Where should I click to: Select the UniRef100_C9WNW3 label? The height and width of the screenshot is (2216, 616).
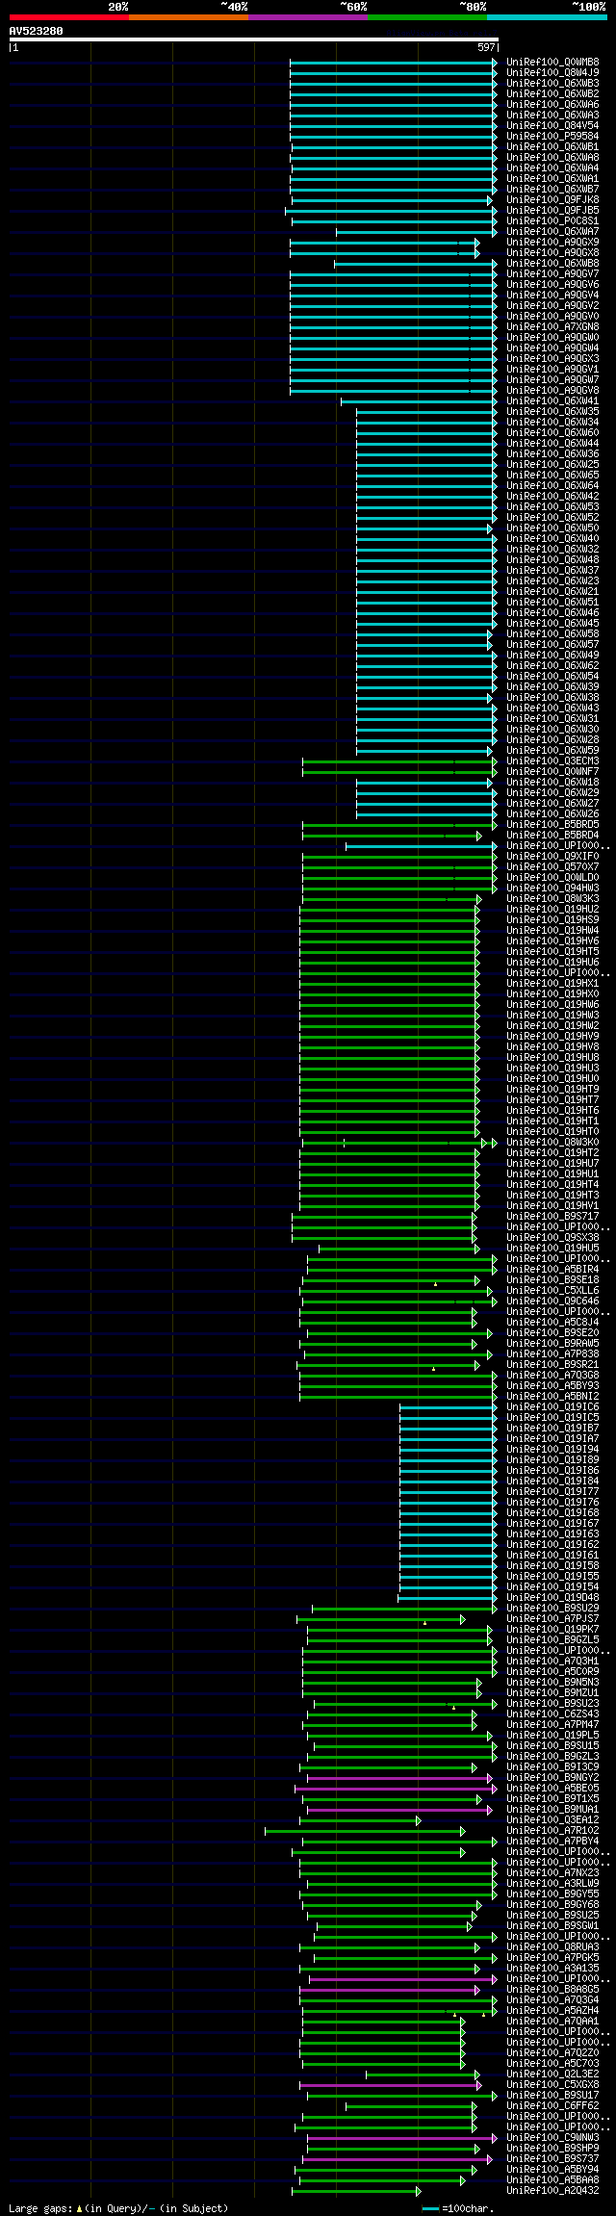pyautogui.click(x=552, y=2138)
